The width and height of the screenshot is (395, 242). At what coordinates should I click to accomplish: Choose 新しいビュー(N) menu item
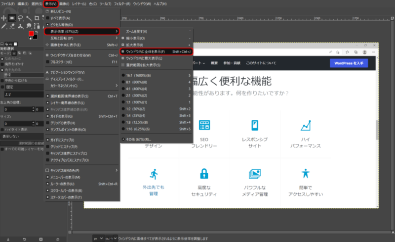click(81, 11)
